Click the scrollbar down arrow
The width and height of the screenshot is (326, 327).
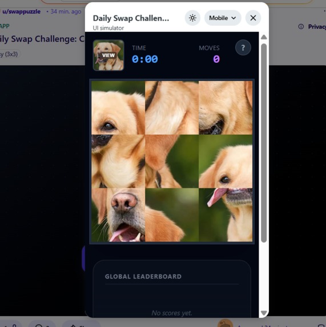tap(264, 313)
